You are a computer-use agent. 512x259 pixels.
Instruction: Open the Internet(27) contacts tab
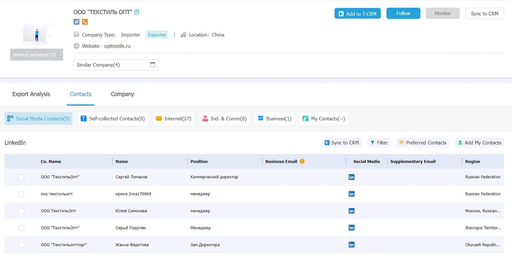point(174,118)
